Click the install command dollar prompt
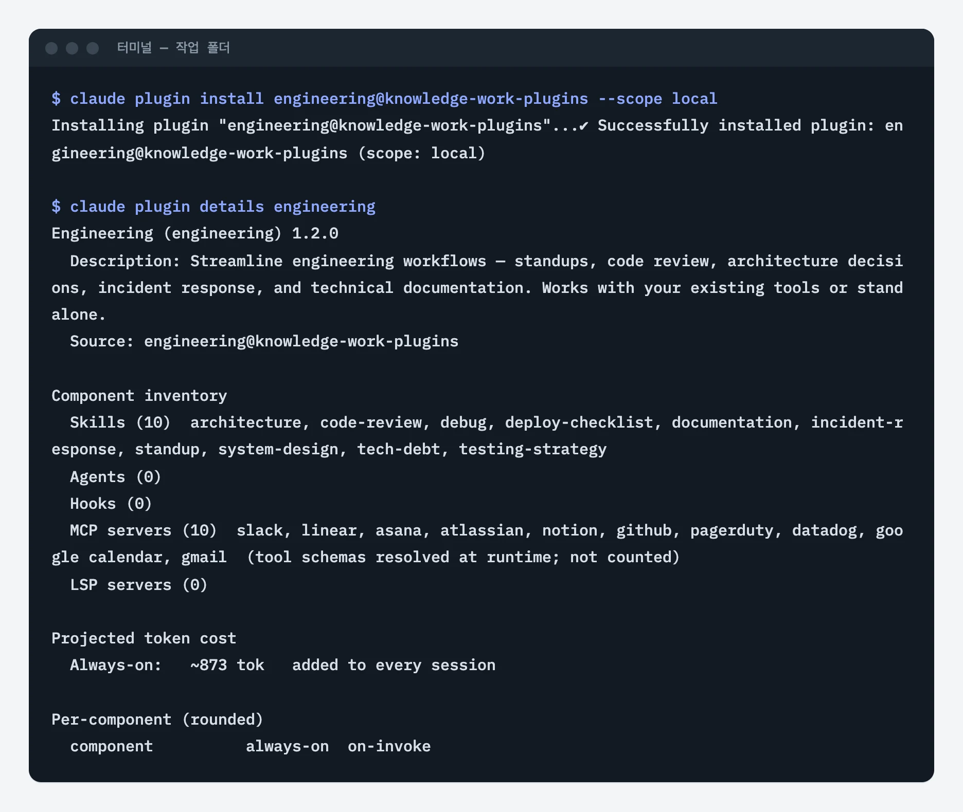The height and width of the screenshot is (812, 963). [56, 99]
